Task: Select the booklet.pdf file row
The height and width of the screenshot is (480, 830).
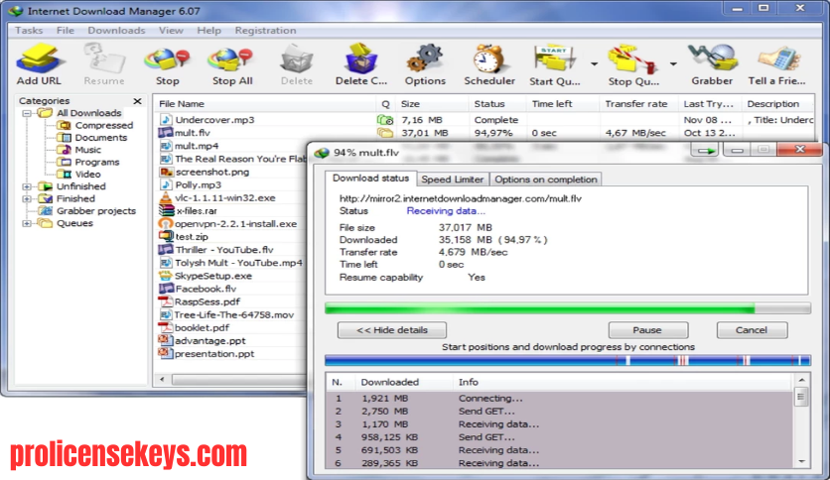Action: (x=230, y=327)
